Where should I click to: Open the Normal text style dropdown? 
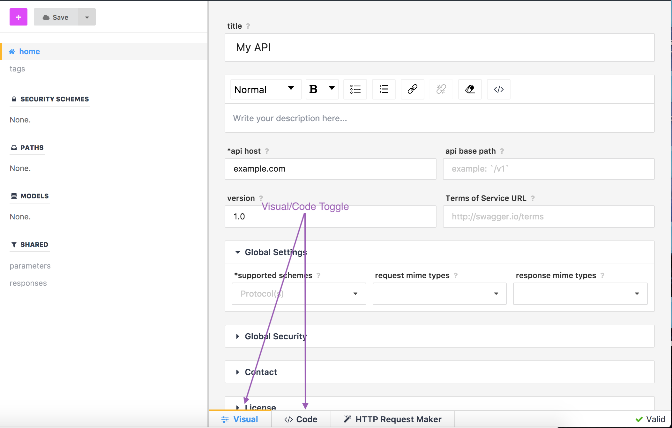(265, 89)
